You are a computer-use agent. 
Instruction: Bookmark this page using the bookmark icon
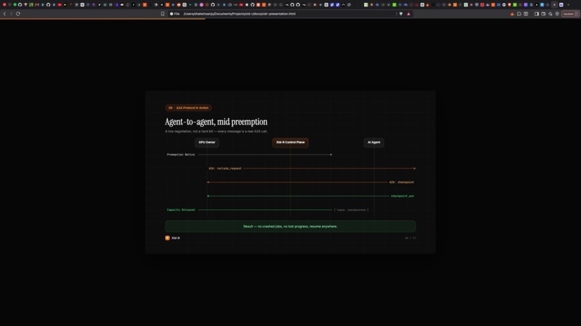coord(163,14)
